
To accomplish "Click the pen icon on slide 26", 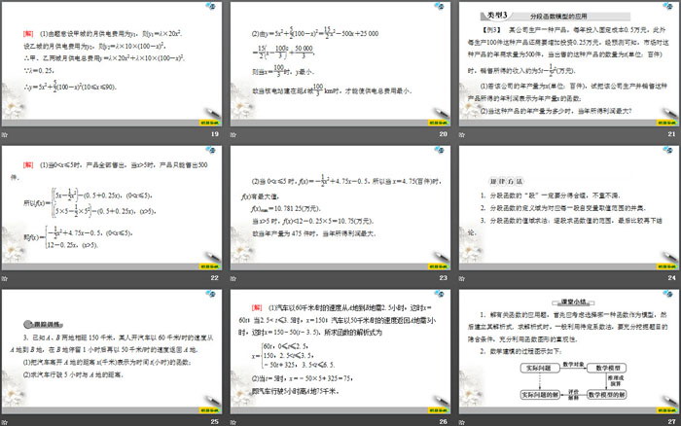I will (441, 401).
